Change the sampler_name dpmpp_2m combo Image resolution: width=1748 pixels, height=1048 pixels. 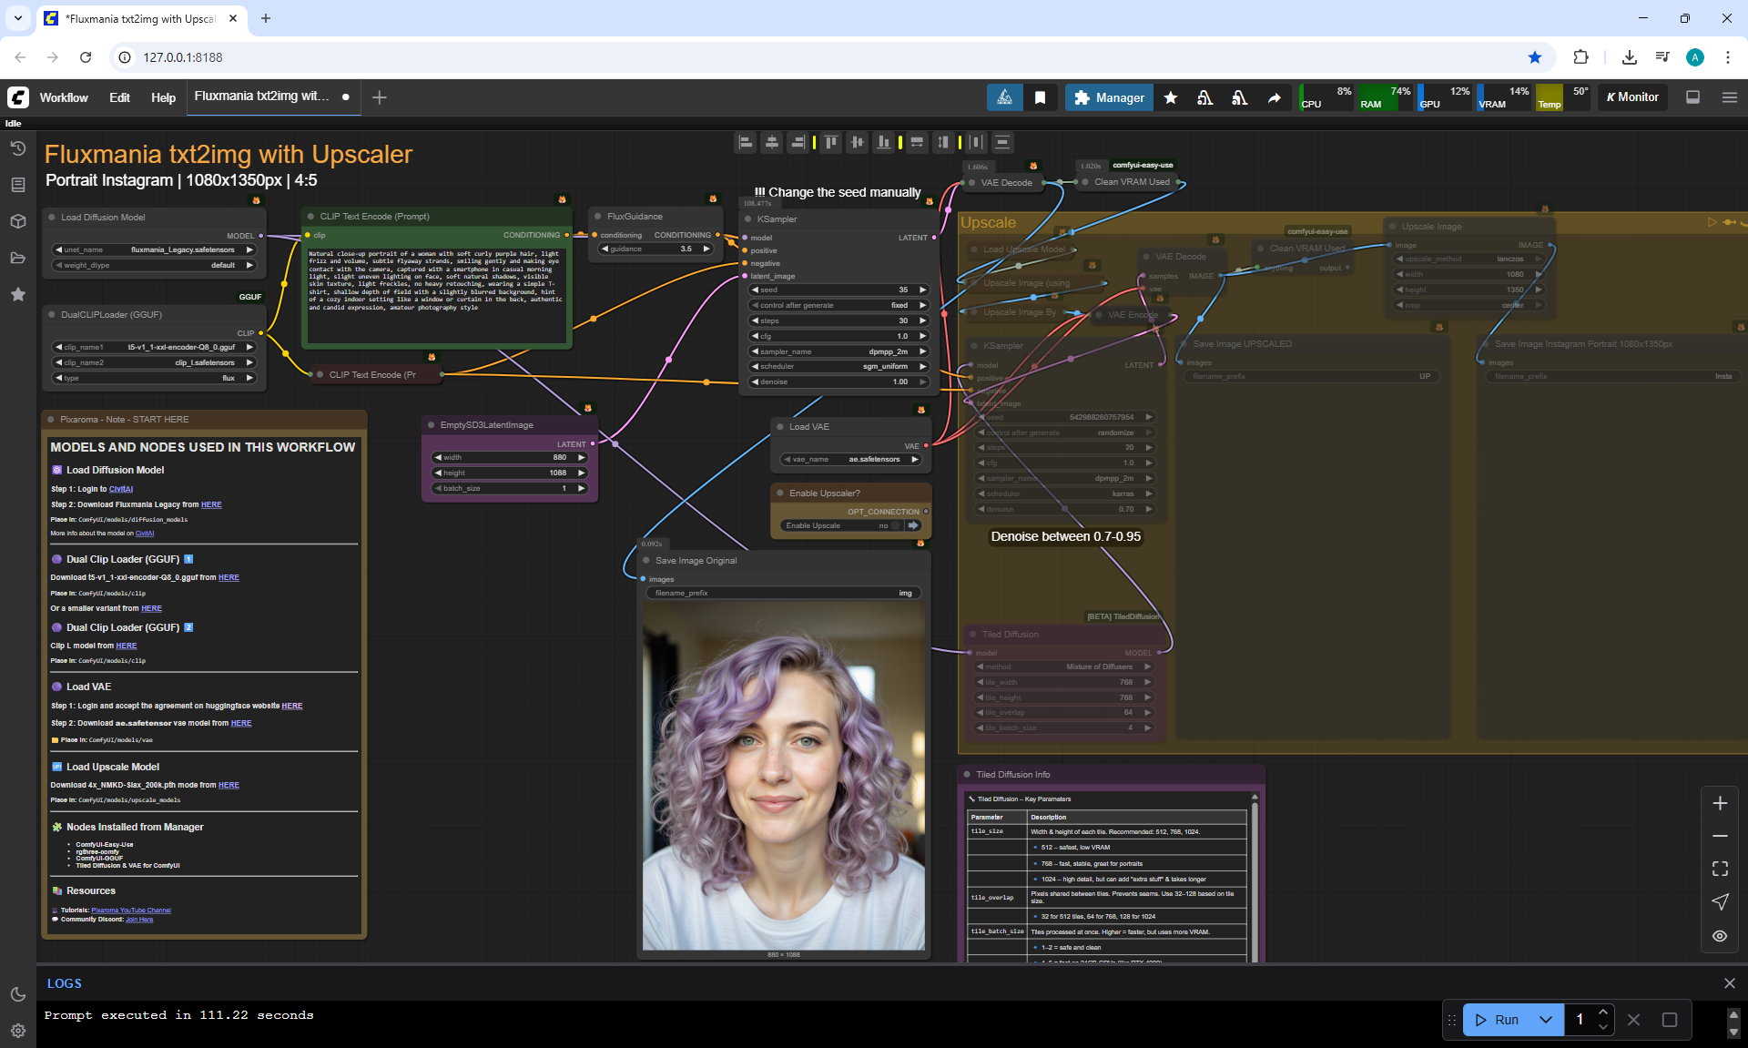coord(838,351)
